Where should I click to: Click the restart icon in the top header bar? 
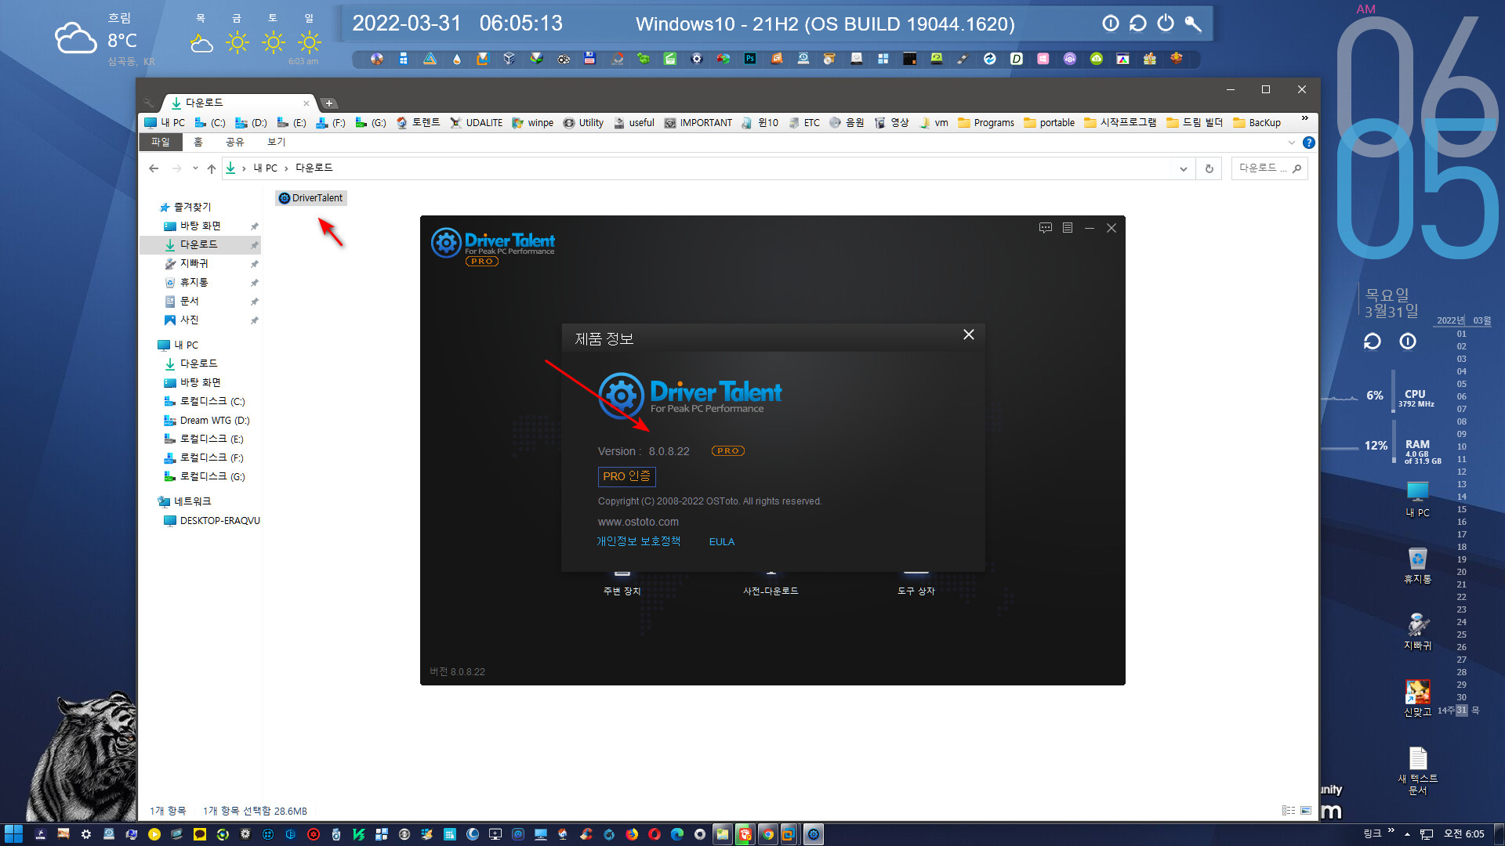[x=1137, y=23]
